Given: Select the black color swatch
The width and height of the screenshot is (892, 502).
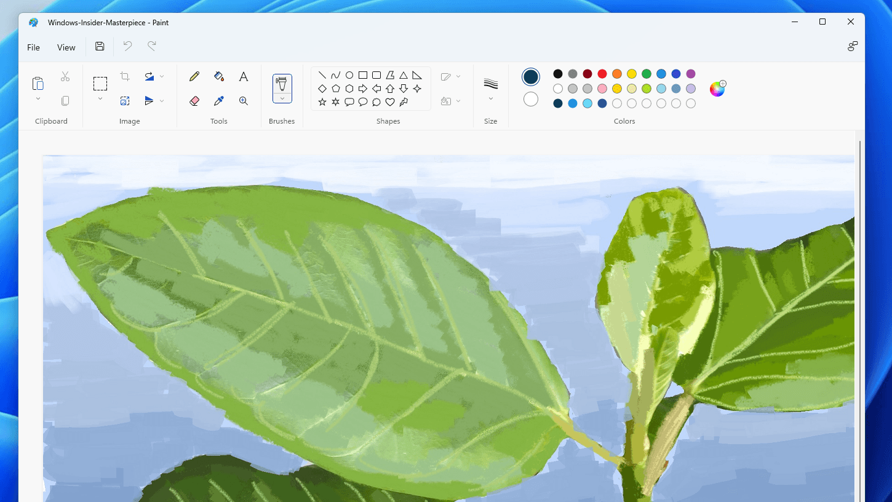Looking at the screenshot, I should (x=558, y=74).
